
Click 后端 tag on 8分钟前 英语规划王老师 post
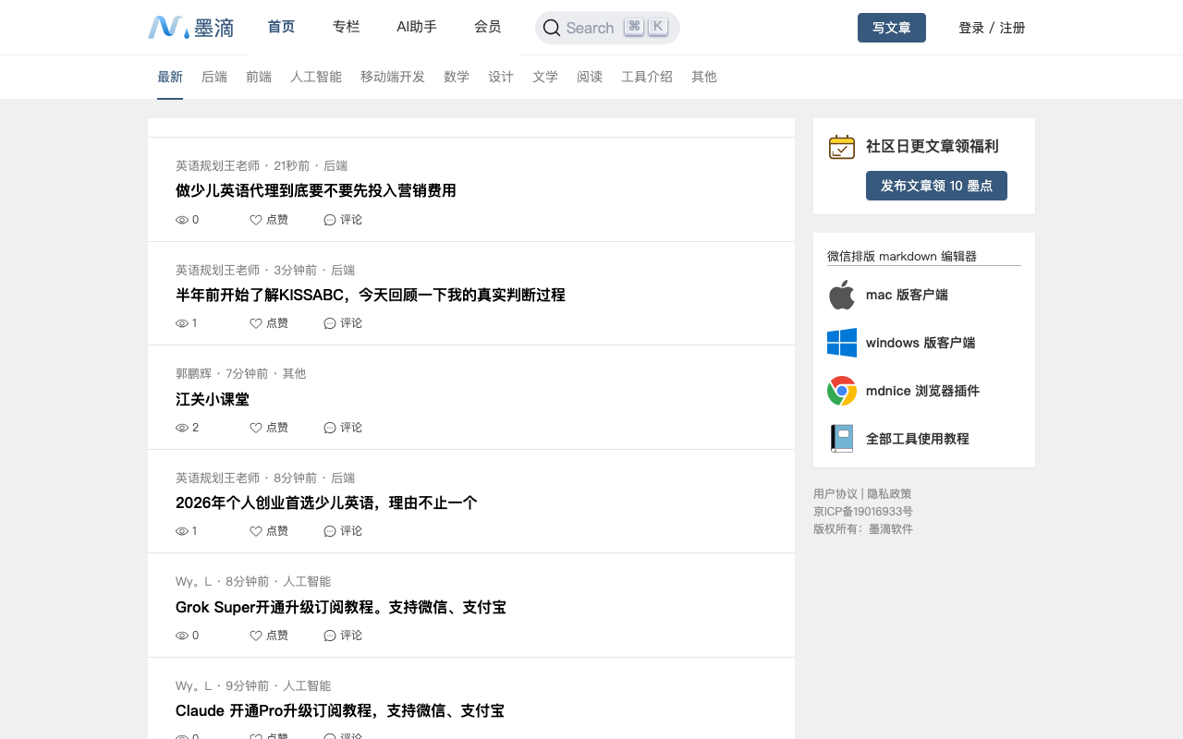coord(343,478)
